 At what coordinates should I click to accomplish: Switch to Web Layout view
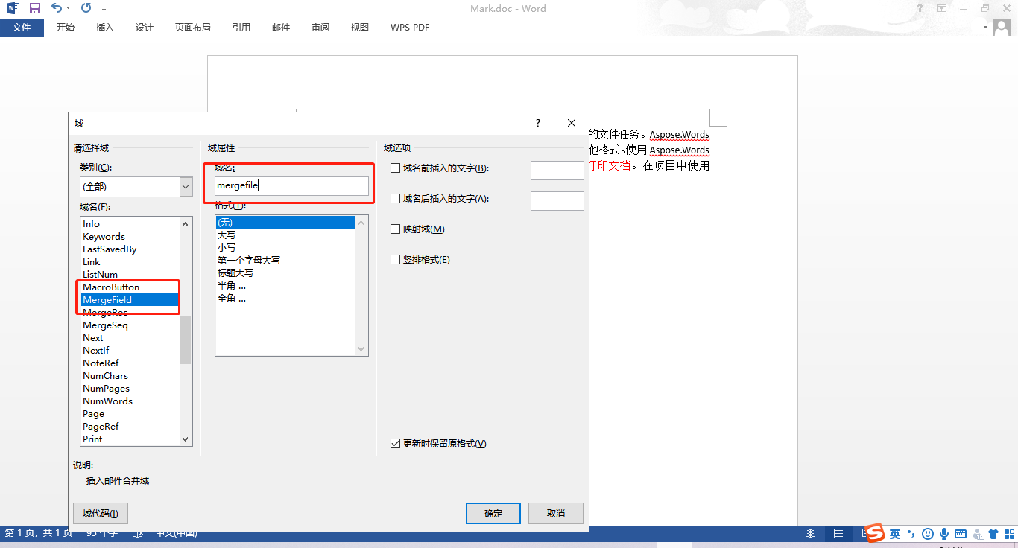[866, 532]
